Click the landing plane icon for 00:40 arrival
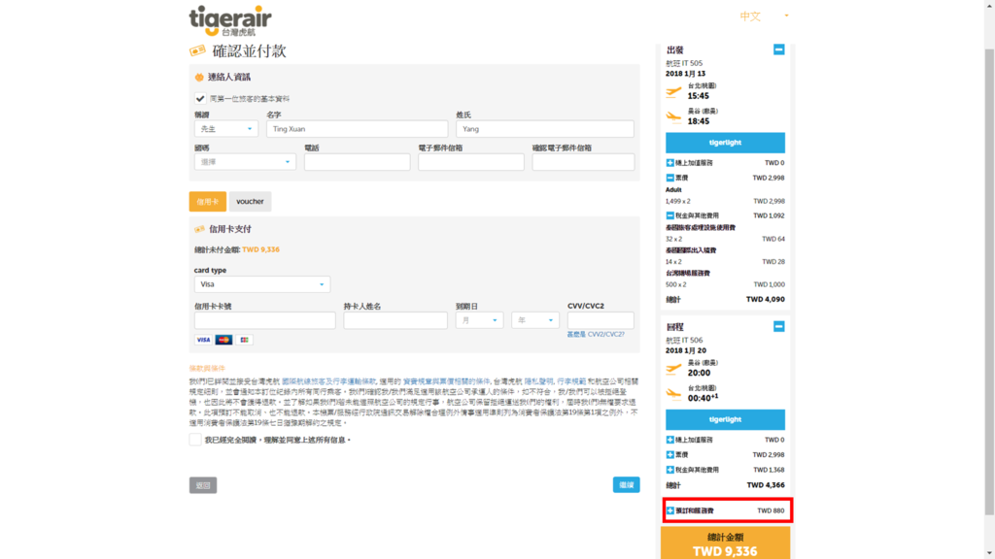Viewport: 995px width, 559px height. pyautogui.click(x=673, y=394)
